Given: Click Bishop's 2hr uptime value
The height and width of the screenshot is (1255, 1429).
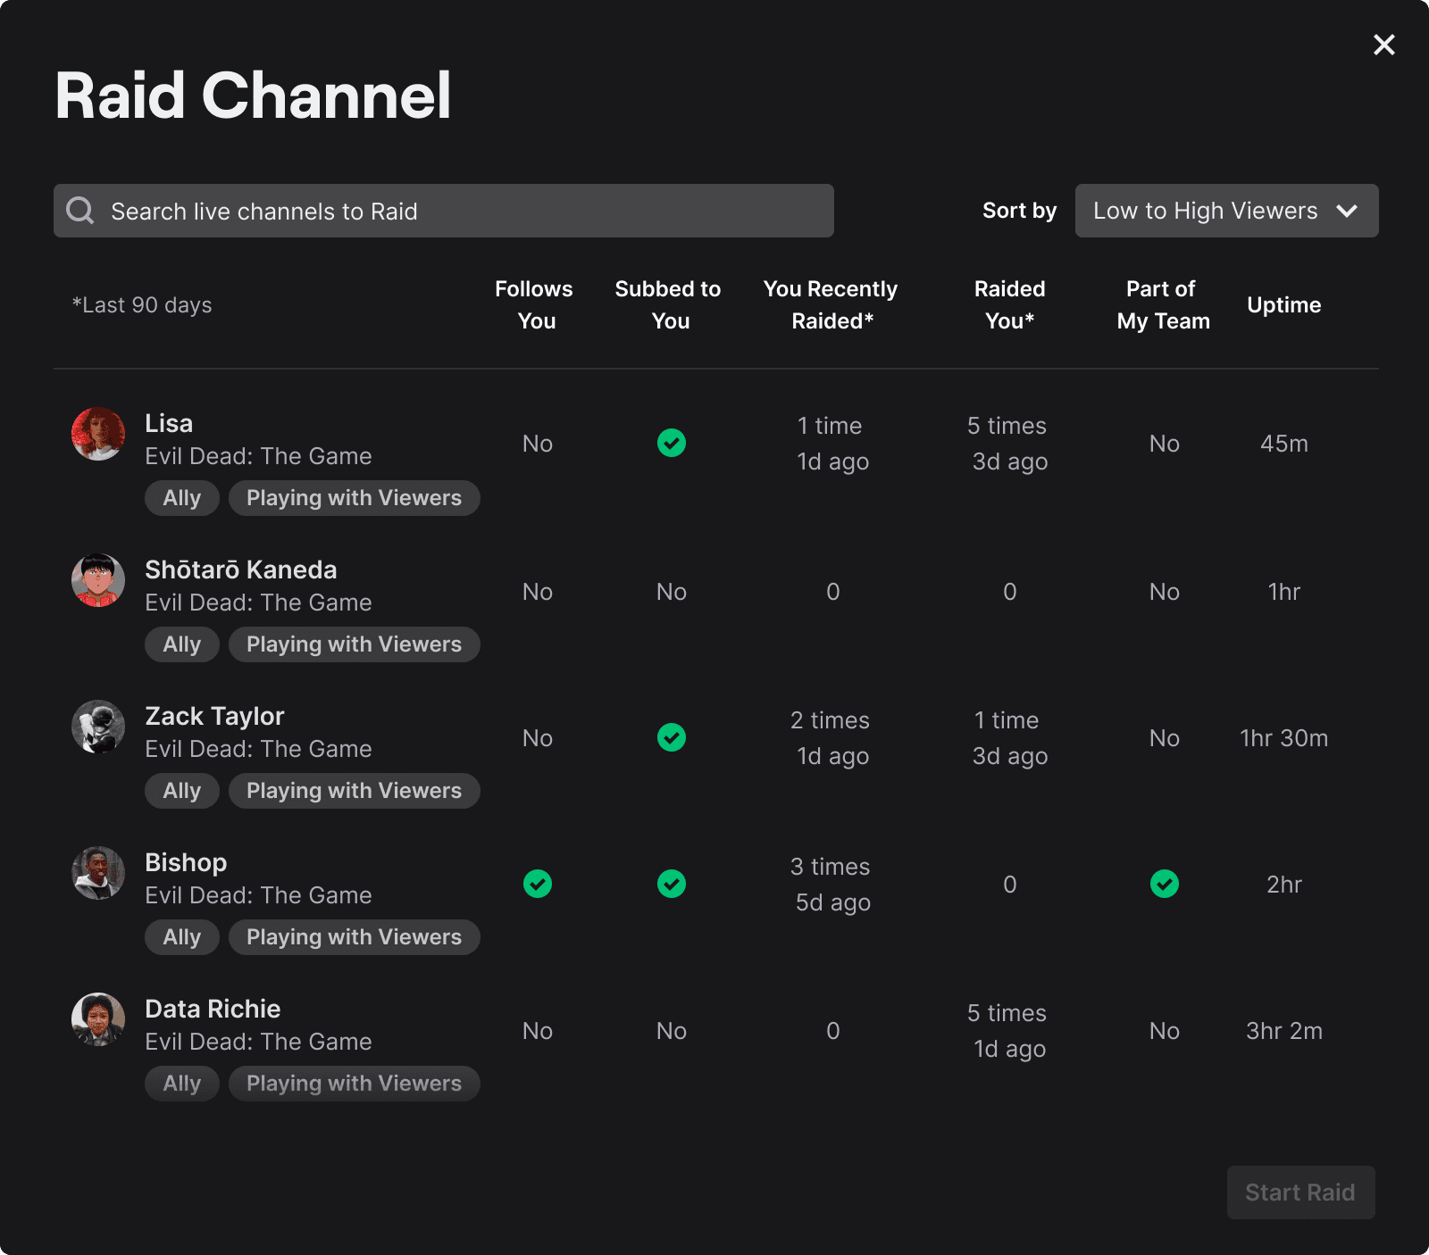Looking at the screenshot, I should coord(1284,885).
